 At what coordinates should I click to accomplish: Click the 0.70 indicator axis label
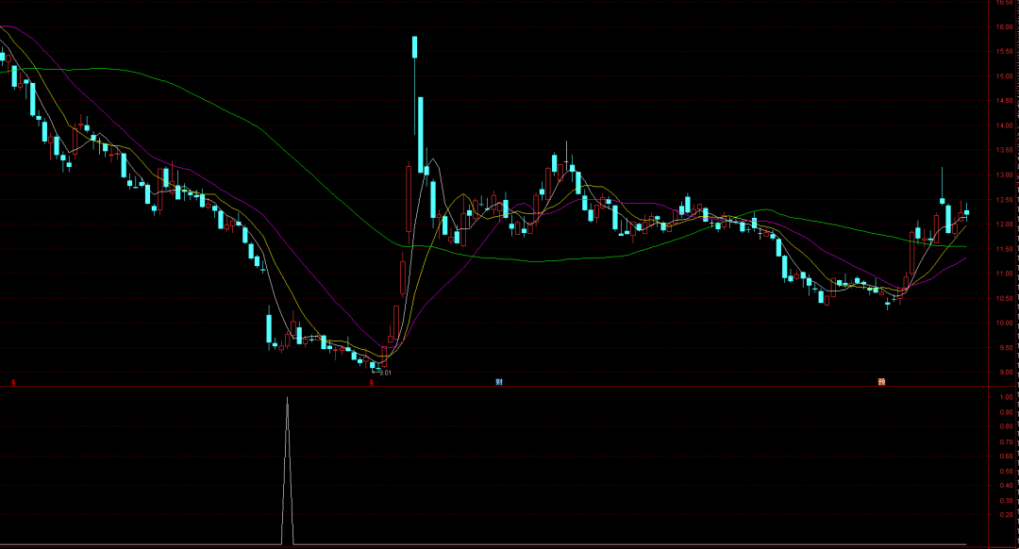click(x=1006, y=441)
